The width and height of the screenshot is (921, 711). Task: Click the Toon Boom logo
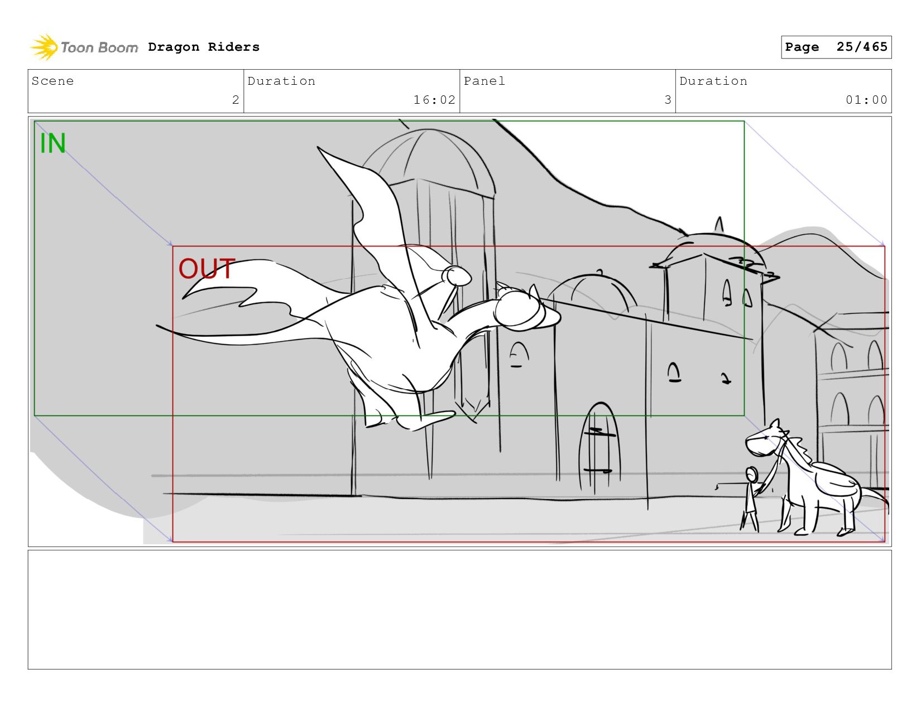point(84,47)
